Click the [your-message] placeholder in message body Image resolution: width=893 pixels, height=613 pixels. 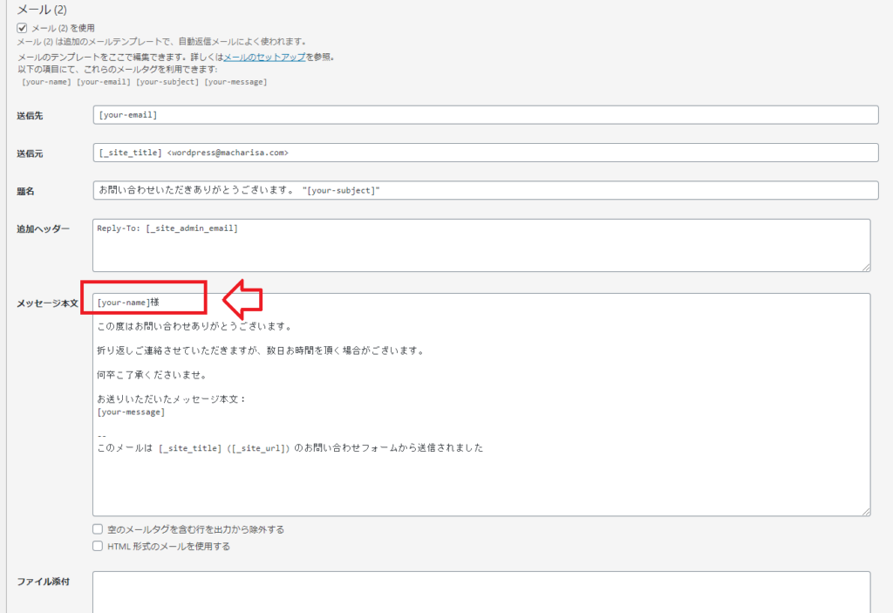(129, 411)
